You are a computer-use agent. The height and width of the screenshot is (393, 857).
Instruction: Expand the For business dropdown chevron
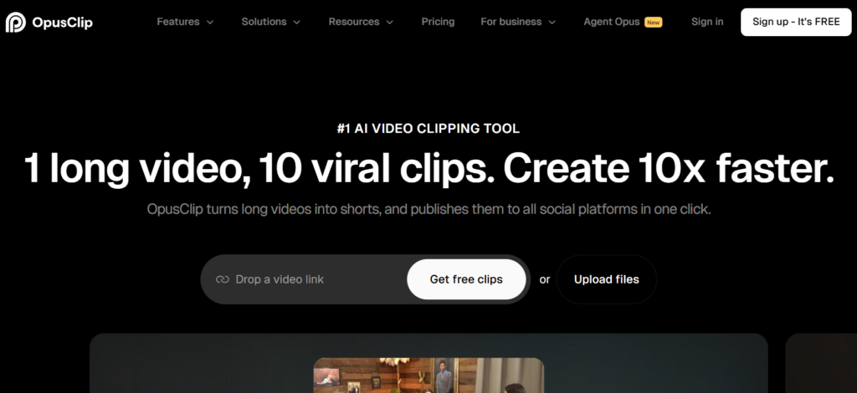click(x=552, y=23)
